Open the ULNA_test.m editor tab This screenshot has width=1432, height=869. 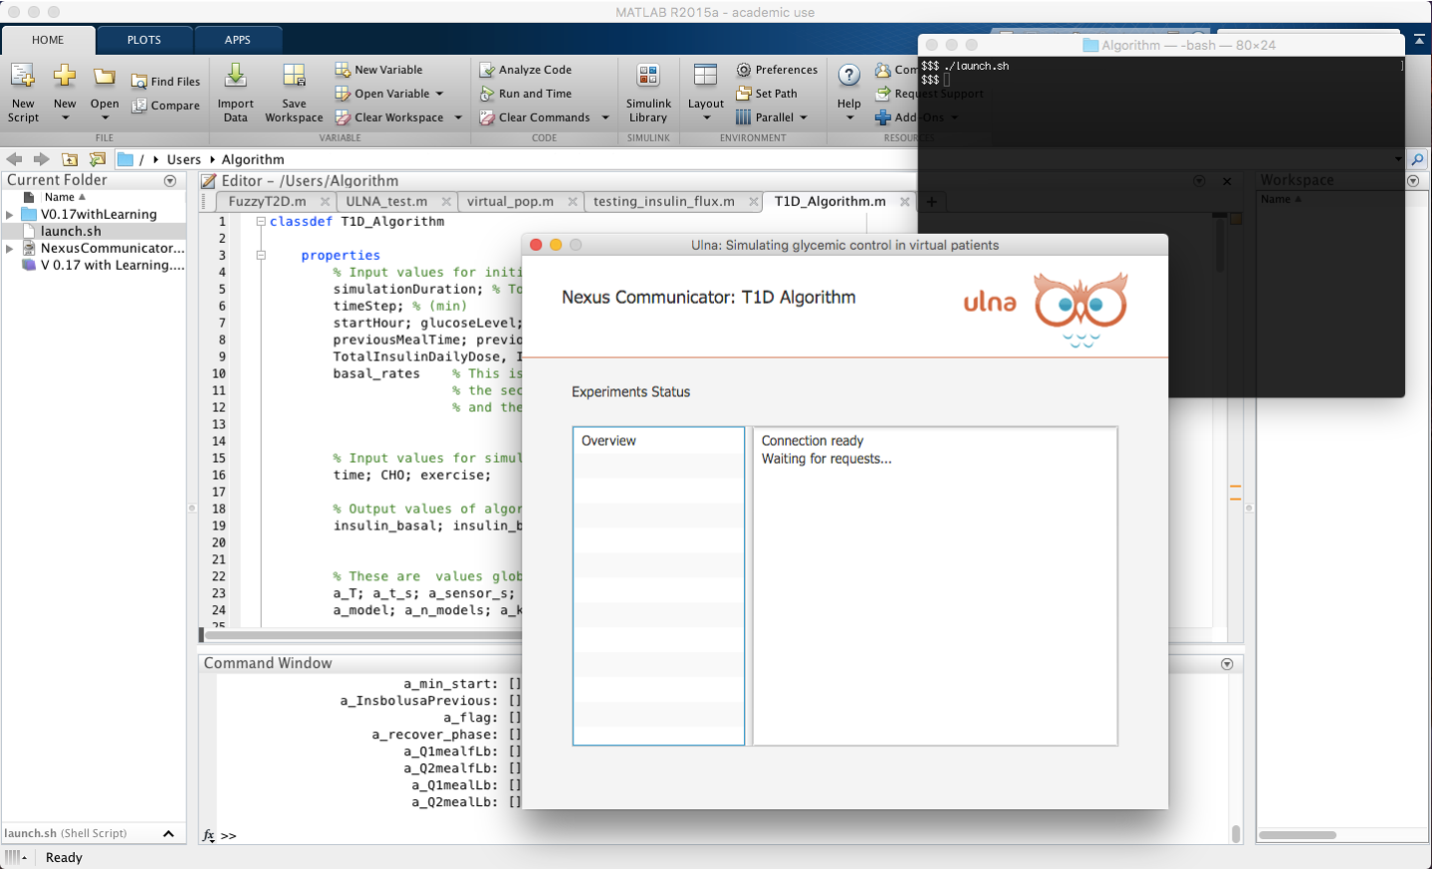(386, 202)
